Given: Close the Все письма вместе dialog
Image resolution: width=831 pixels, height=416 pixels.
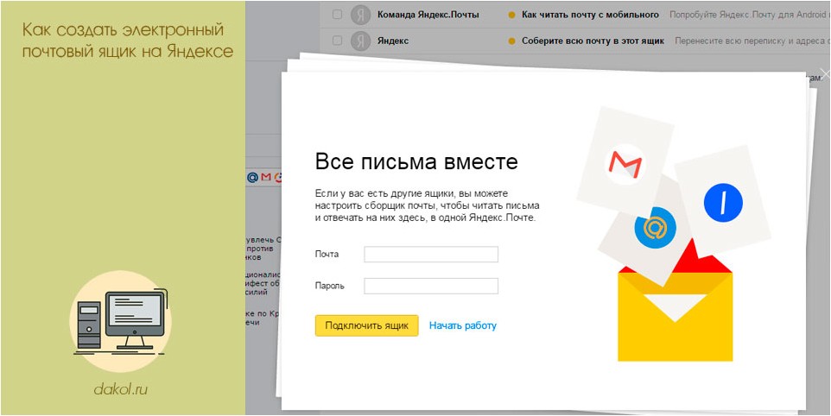Looking at the screenshot, I should (x=825, y=74).
